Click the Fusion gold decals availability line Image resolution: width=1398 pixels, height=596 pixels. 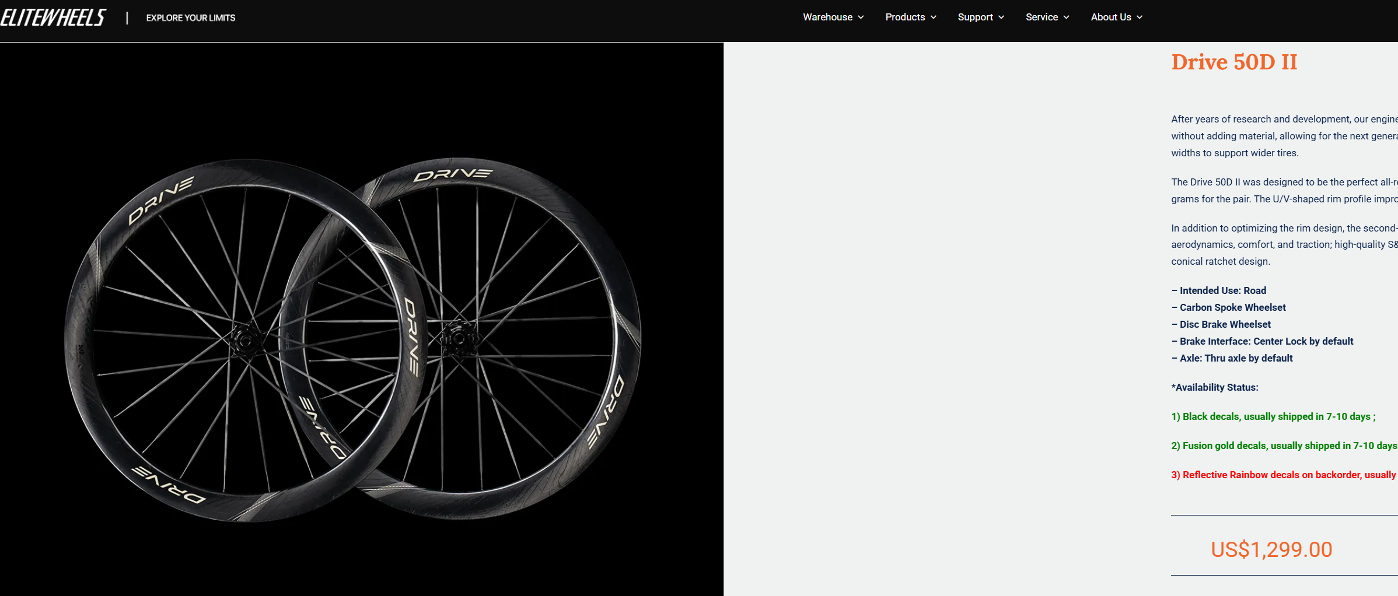1284,446
